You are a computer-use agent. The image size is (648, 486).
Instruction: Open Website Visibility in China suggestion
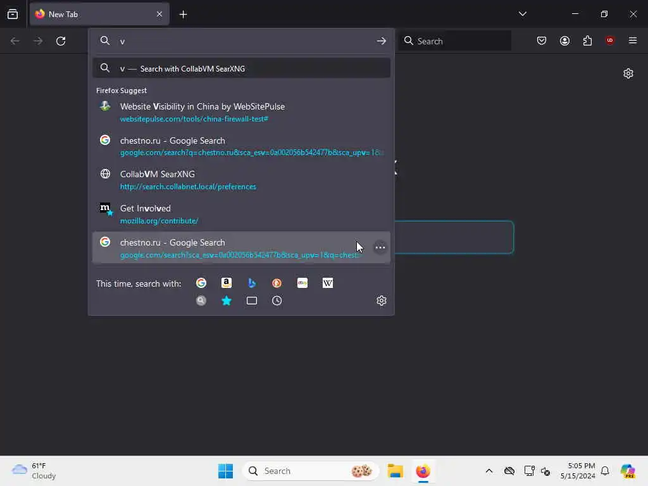(x=241, y=112)
